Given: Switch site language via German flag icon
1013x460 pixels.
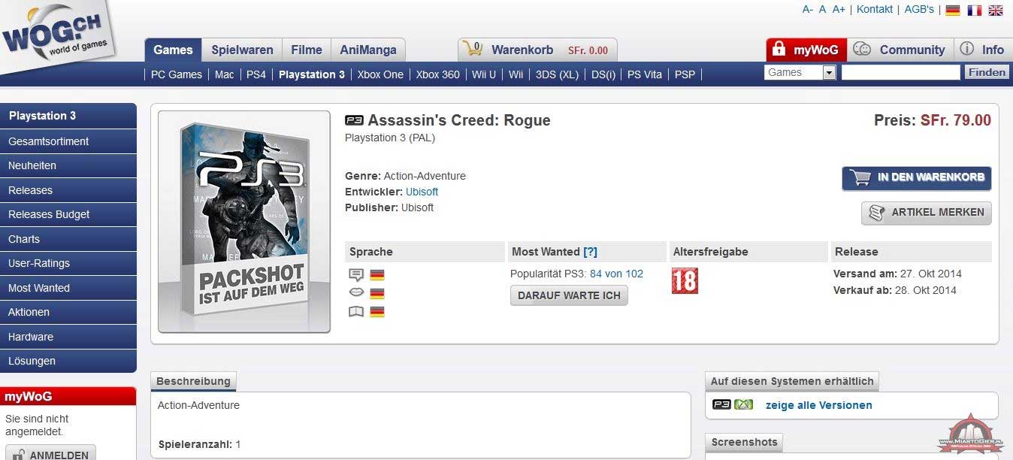Looking at the screenshot, I should pyautogui.click(x=953, y=10).
